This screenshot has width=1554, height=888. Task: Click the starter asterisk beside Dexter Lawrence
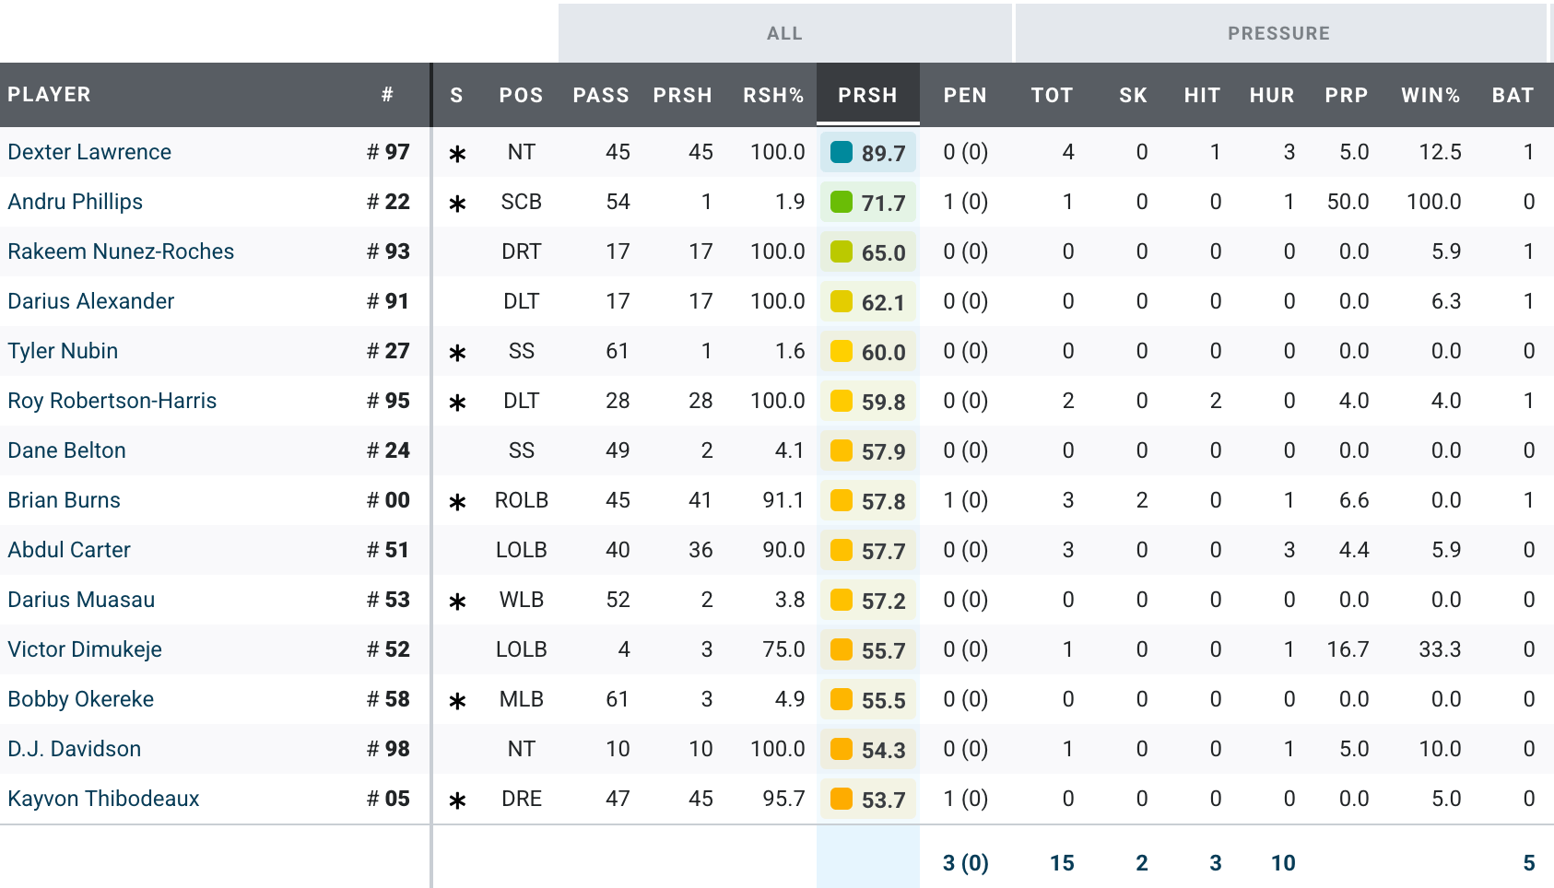(457, 154)
